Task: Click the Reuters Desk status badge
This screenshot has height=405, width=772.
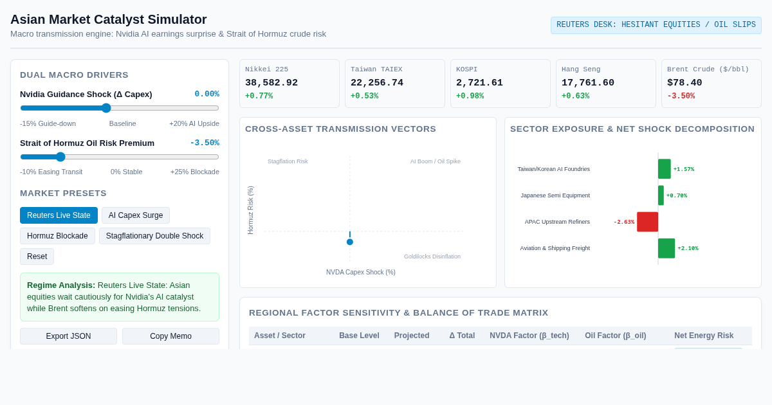Action: (x=656, y=25)
